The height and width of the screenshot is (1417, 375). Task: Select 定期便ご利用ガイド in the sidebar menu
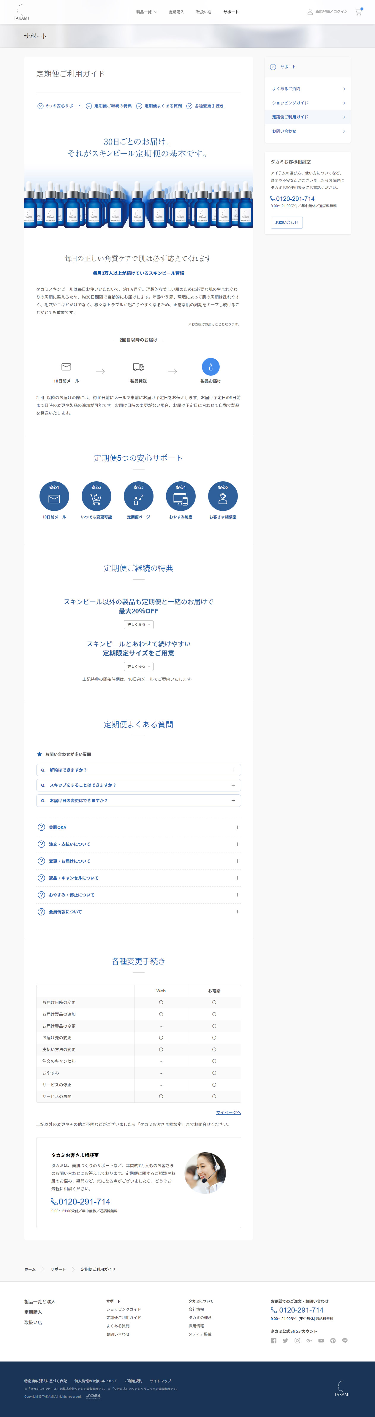(308, 117)
